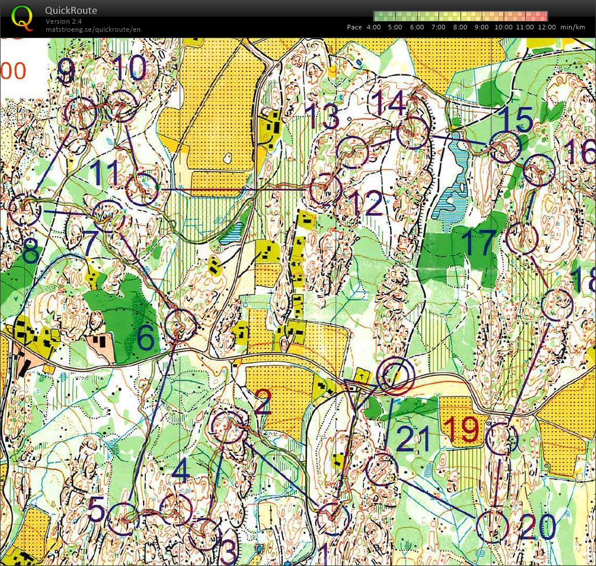Select the 7:00 pace label
The image size is (596, 566).
[438, 27]
